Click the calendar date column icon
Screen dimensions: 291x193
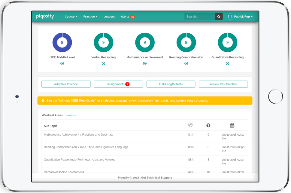pos(232,125)
